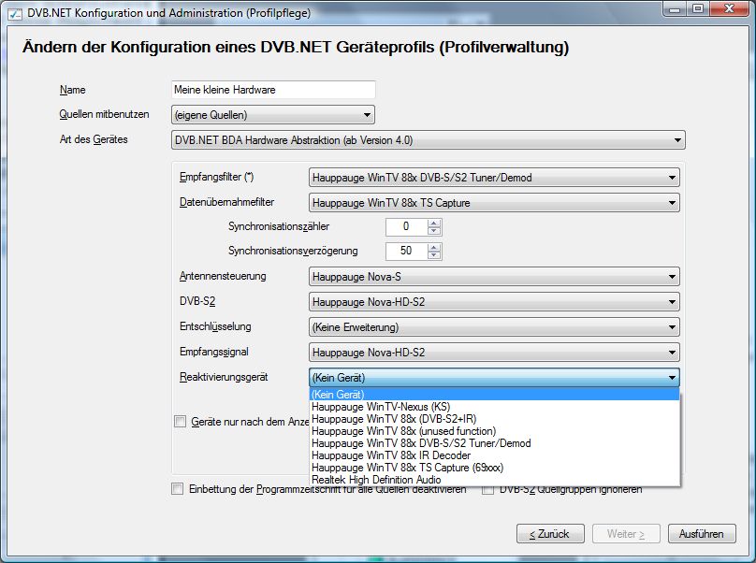756x563 pixels.
Task: Decrease Synchronisationsverzögerung with the down arrow
Action: point(433,255)
